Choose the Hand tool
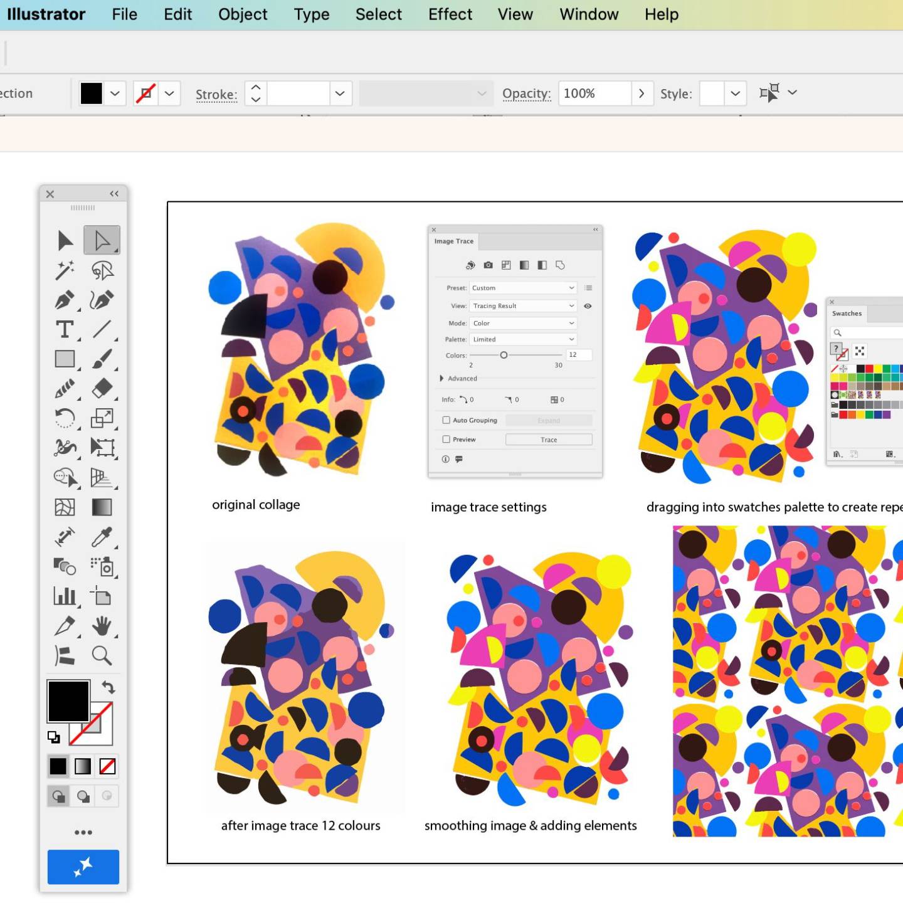 click(x=102, y=626)
